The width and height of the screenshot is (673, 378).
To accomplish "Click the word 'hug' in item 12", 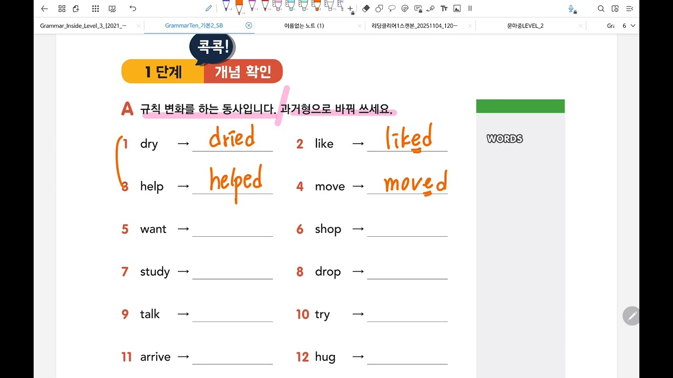I will point(325,358).
